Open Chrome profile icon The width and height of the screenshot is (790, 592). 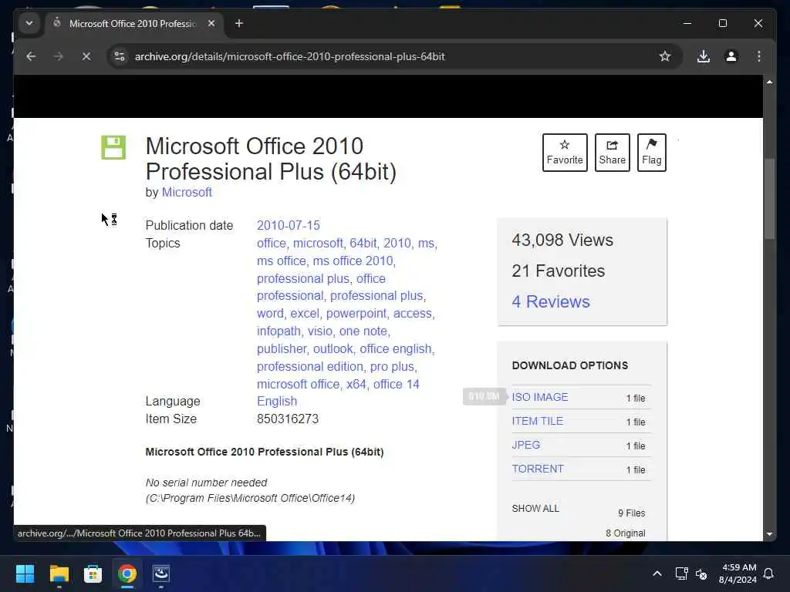click(x=731, y=56)
